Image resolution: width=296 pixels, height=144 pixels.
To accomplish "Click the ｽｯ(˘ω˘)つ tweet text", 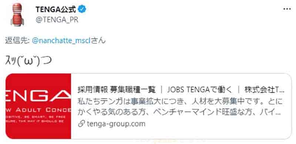I will [28, 61].
